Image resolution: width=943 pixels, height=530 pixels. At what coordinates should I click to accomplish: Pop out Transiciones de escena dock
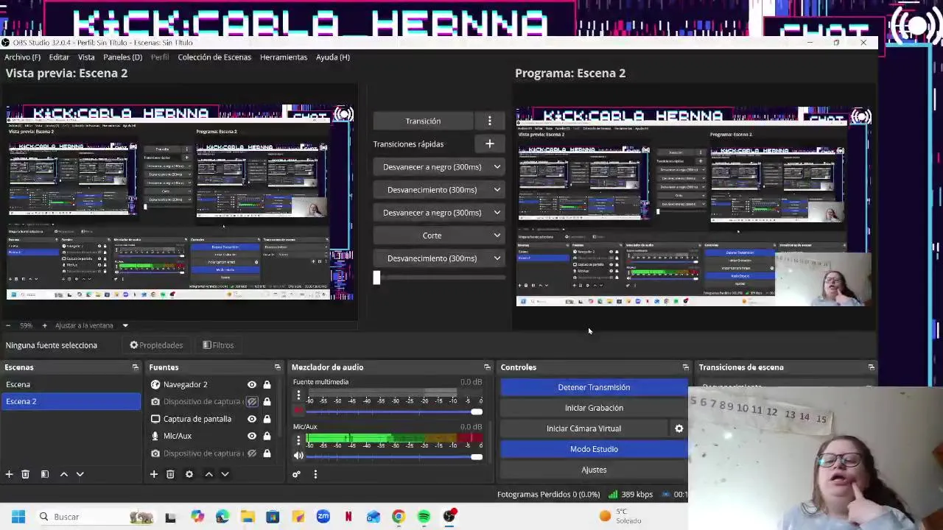click(x=872, y=367)
